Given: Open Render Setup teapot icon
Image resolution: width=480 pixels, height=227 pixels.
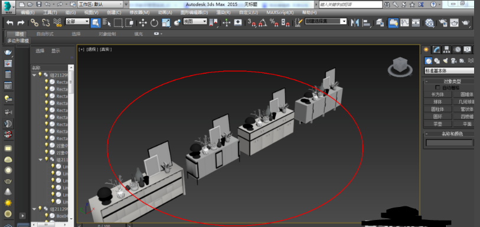Looking at the screenshot, I should [443, 22].
